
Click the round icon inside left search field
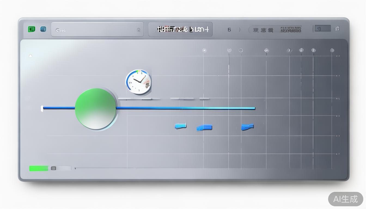coord(138,30)
